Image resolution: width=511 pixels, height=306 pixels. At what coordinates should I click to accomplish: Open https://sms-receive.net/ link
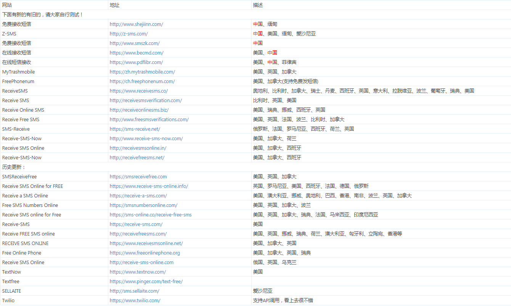(135, 129)
